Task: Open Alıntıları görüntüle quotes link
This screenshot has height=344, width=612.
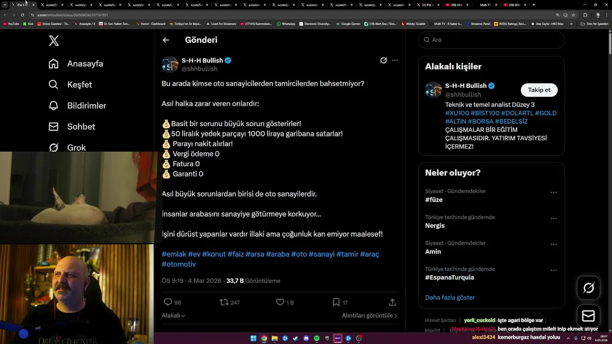Action: point(369,315)
